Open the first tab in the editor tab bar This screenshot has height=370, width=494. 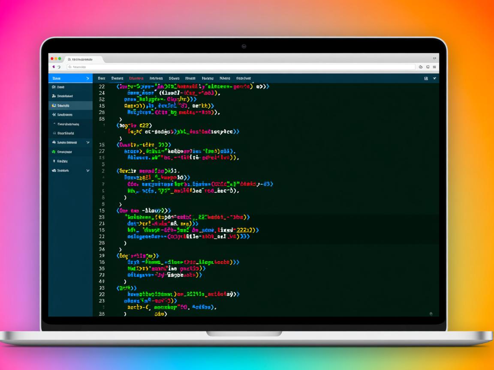[101, 78]
